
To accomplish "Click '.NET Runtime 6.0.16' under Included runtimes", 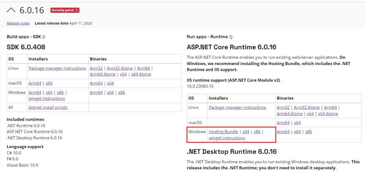I will pos(26,126).
